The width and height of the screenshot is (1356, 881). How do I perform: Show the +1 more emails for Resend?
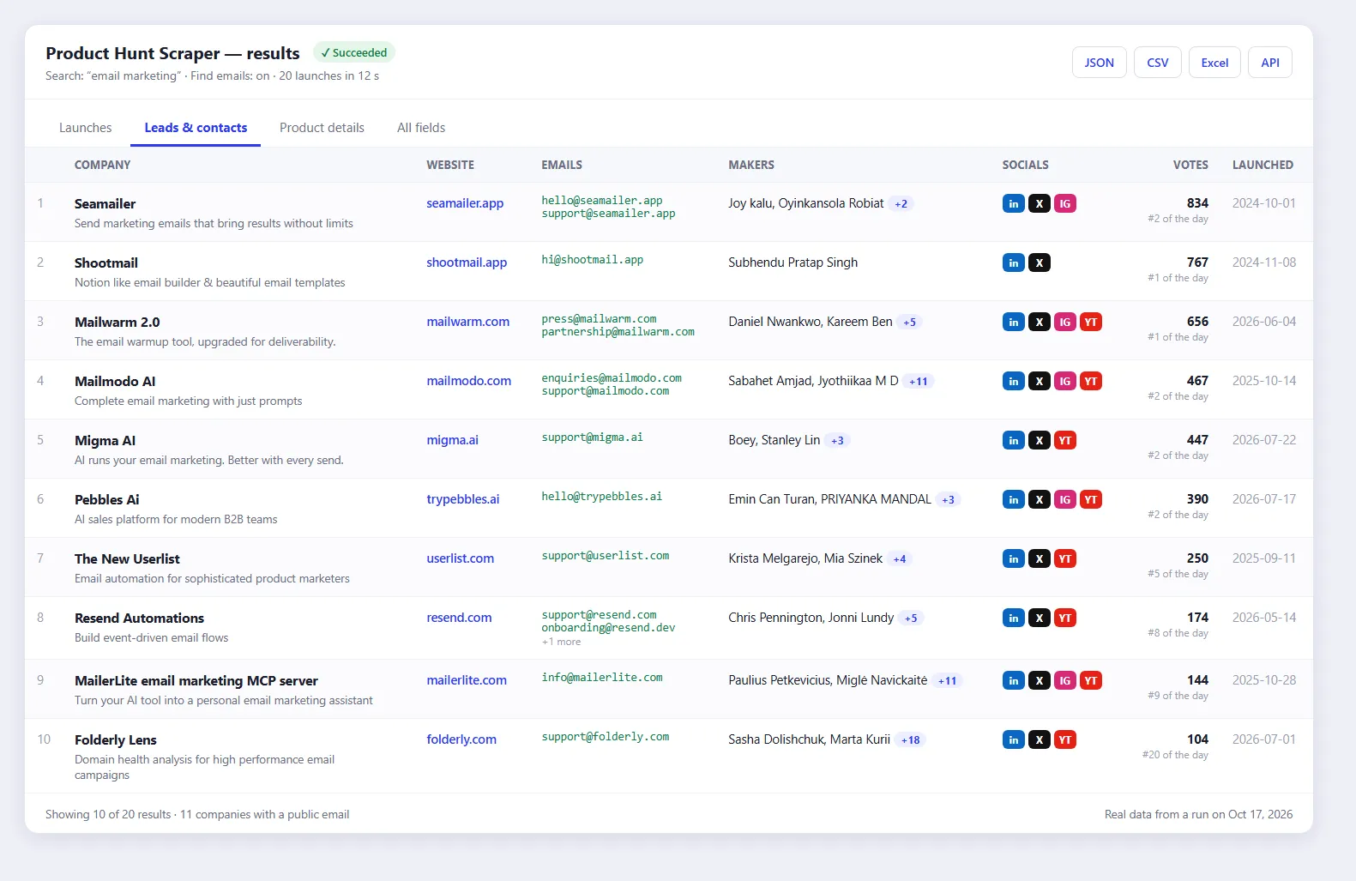561,642
